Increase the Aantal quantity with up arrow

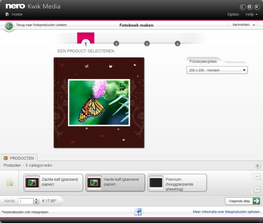[x=36, y=200]
